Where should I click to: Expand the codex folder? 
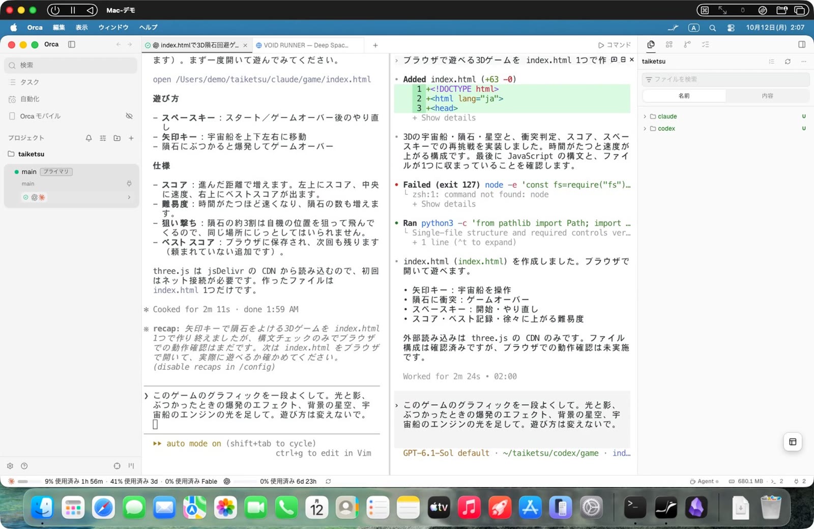pos(645,129)
